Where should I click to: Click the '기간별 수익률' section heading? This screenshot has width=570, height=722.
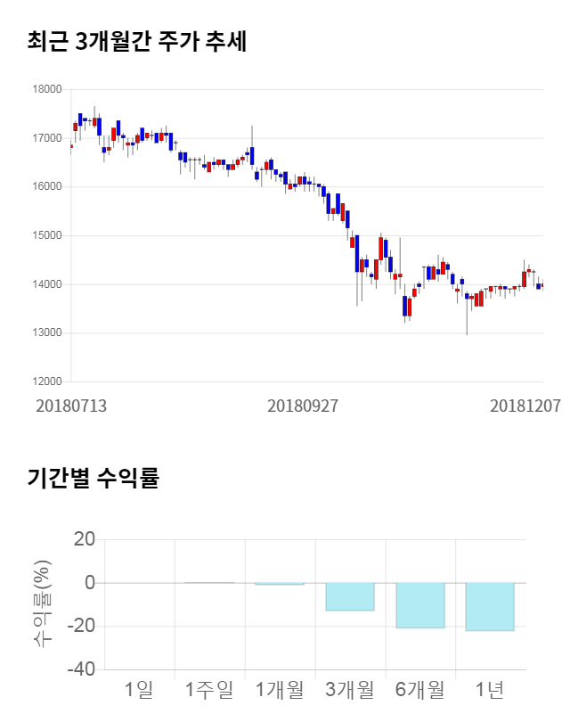click(x=93, y=478)
